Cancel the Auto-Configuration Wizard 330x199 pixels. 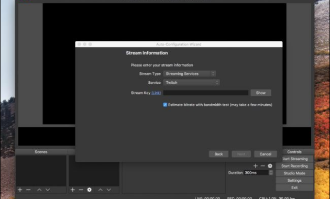coord(266,154)
